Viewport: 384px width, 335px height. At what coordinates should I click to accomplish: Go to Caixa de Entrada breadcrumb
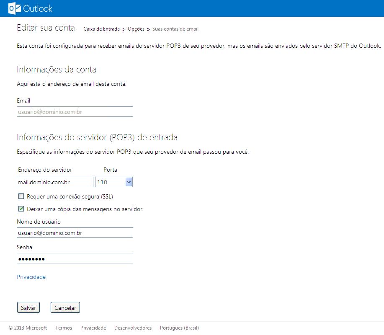101,29
